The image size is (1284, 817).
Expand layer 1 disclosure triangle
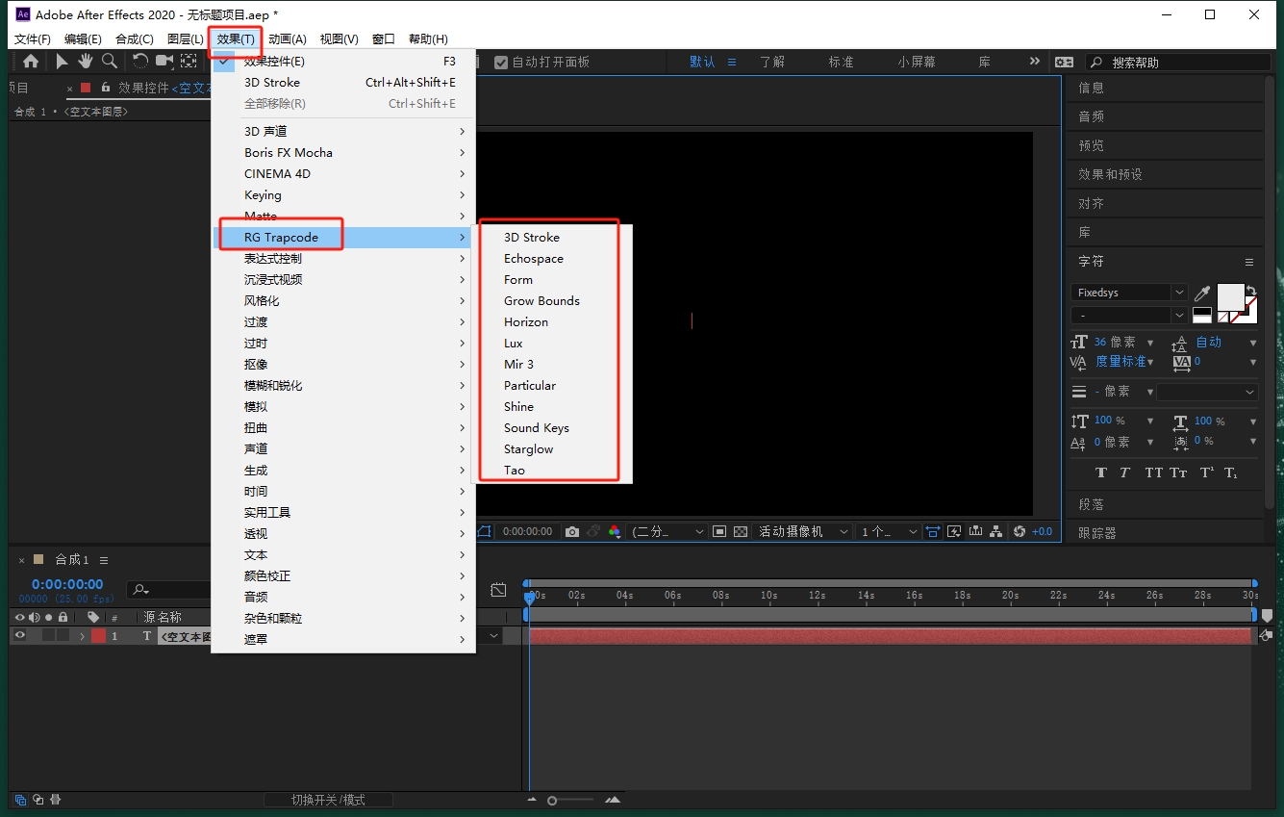coord(82,635)
